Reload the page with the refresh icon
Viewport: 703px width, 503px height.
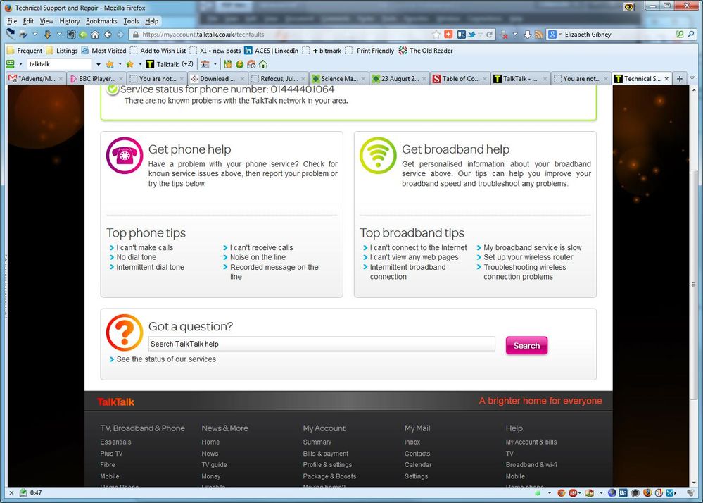489,34
